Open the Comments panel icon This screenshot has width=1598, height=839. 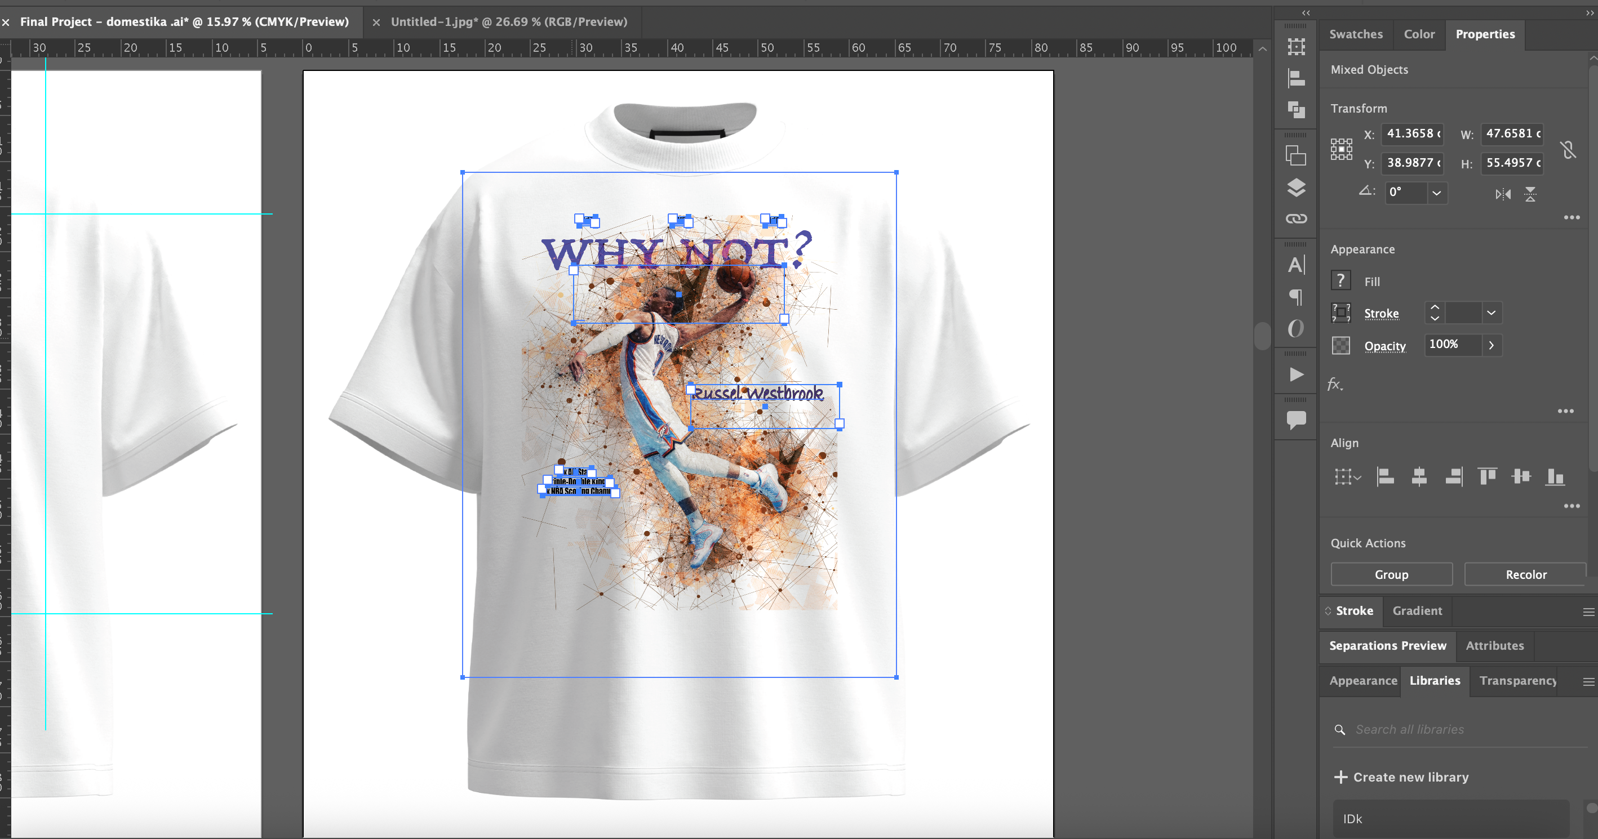tap(1296, 420)
